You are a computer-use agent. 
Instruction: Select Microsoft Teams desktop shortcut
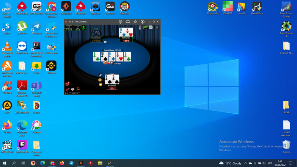click(37, 89)
